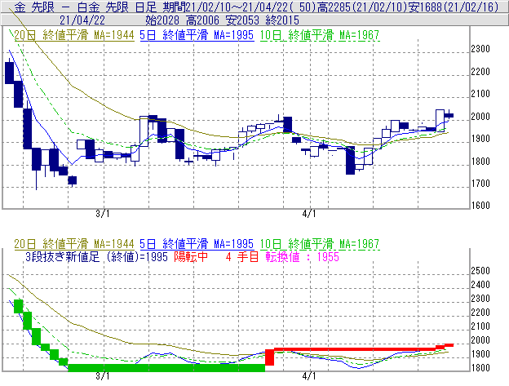This screenshot has height=386, width=509.
Task: Click the lowest dark candlestick near 1700 in the upper chart
Action: point(72,180)
